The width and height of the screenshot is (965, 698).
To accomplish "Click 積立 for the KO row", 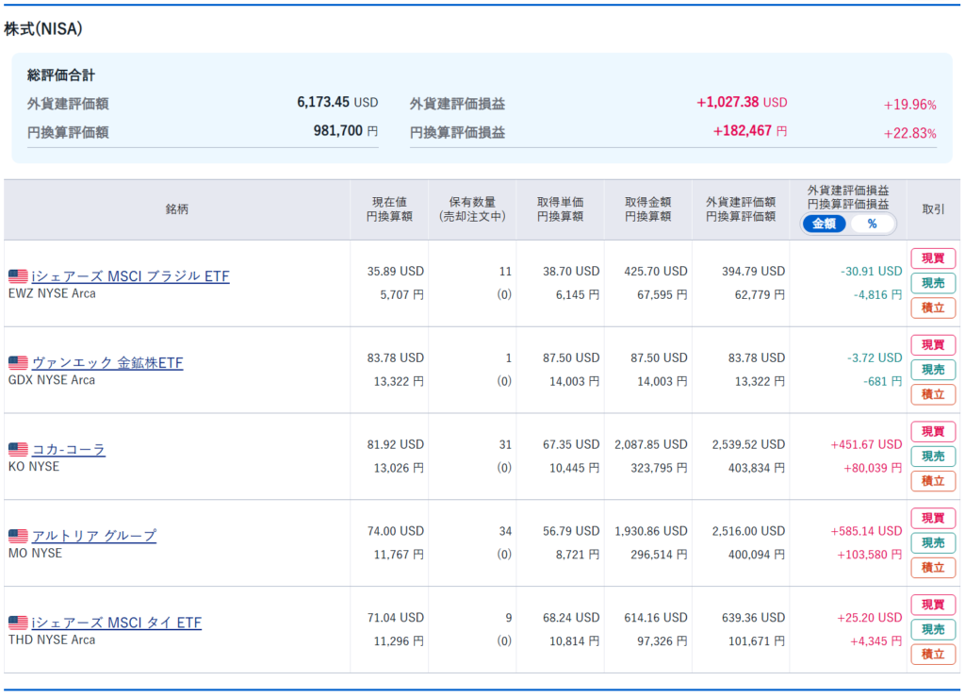I will tap(932, 481).
